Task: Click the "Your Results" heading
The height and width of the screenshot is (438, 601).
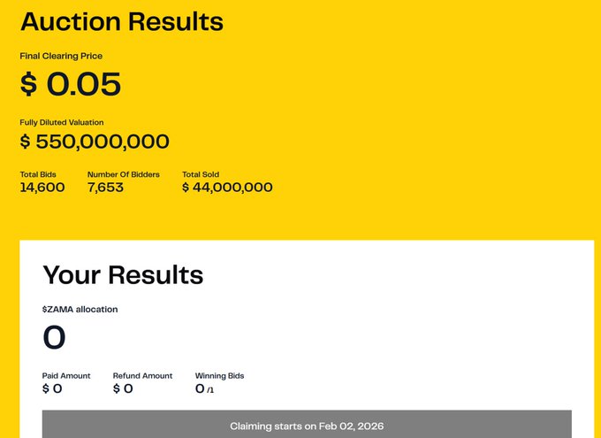Action: tap(123, 274)
